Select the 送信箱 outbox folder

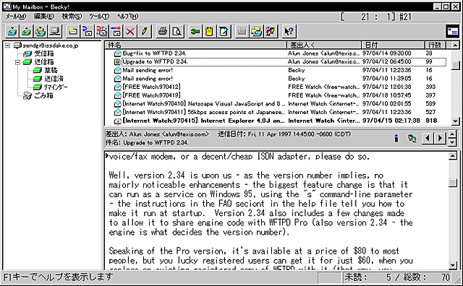point(44,62)
